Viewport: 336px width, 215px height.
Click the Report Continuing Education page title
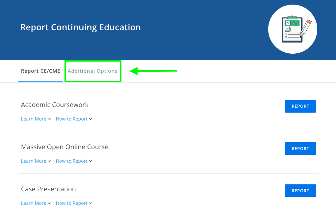click(x=81, y=27)
